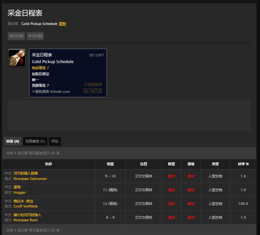Sort table by 名称 column header

(x=49, y=164)
